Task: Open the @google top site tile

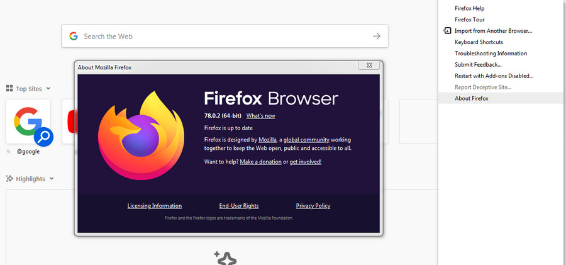Action: [28, 121]
